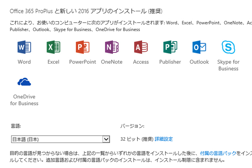Click the Word app icon
Screen dimensions: 252x168
tap(24, 47)
